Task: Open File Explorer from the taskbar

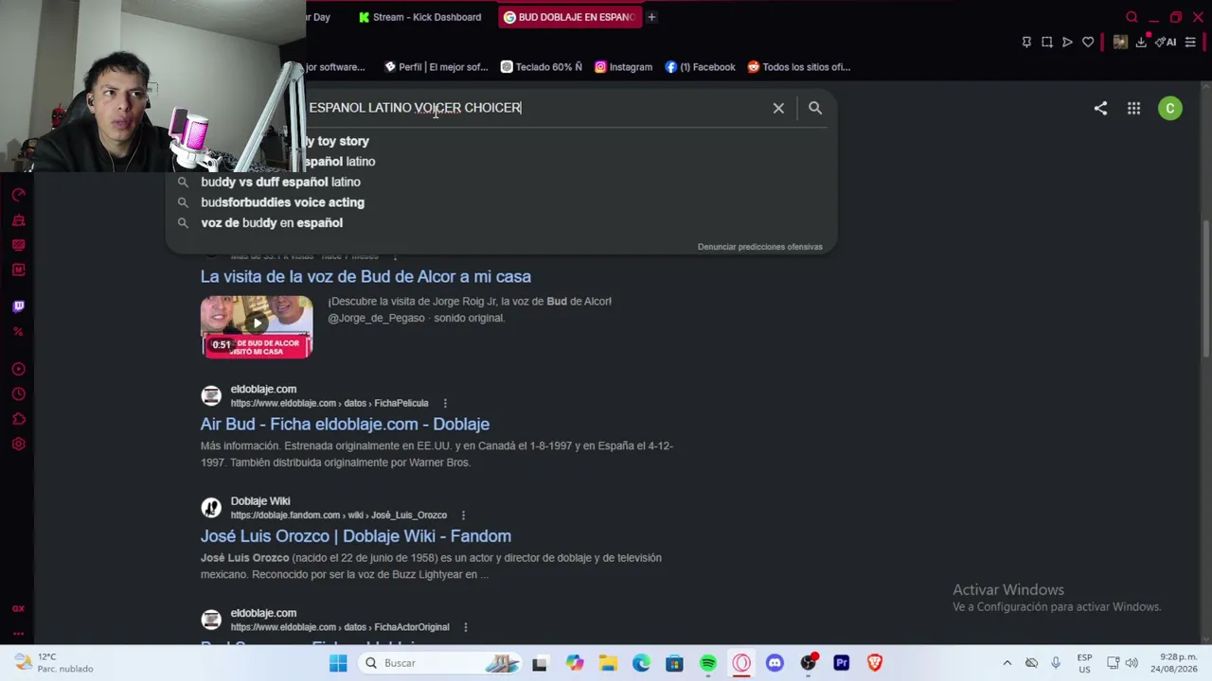Action: tap(608, 663)
